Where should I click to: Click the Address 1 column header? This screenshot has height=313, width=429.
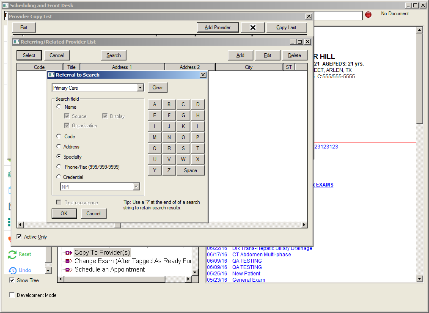click(122, 67)
